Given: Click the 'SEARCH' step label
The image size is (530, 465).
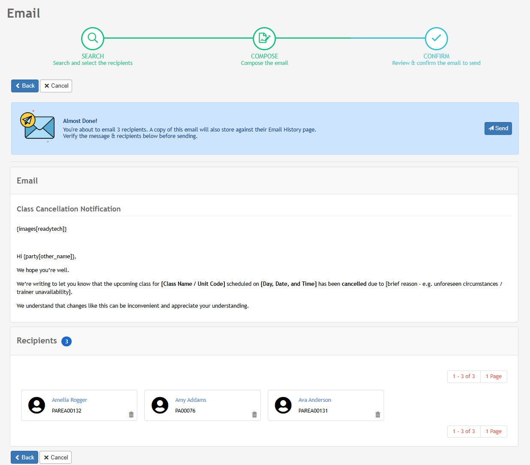Looking at the screenshot, I should click(93, 56).
